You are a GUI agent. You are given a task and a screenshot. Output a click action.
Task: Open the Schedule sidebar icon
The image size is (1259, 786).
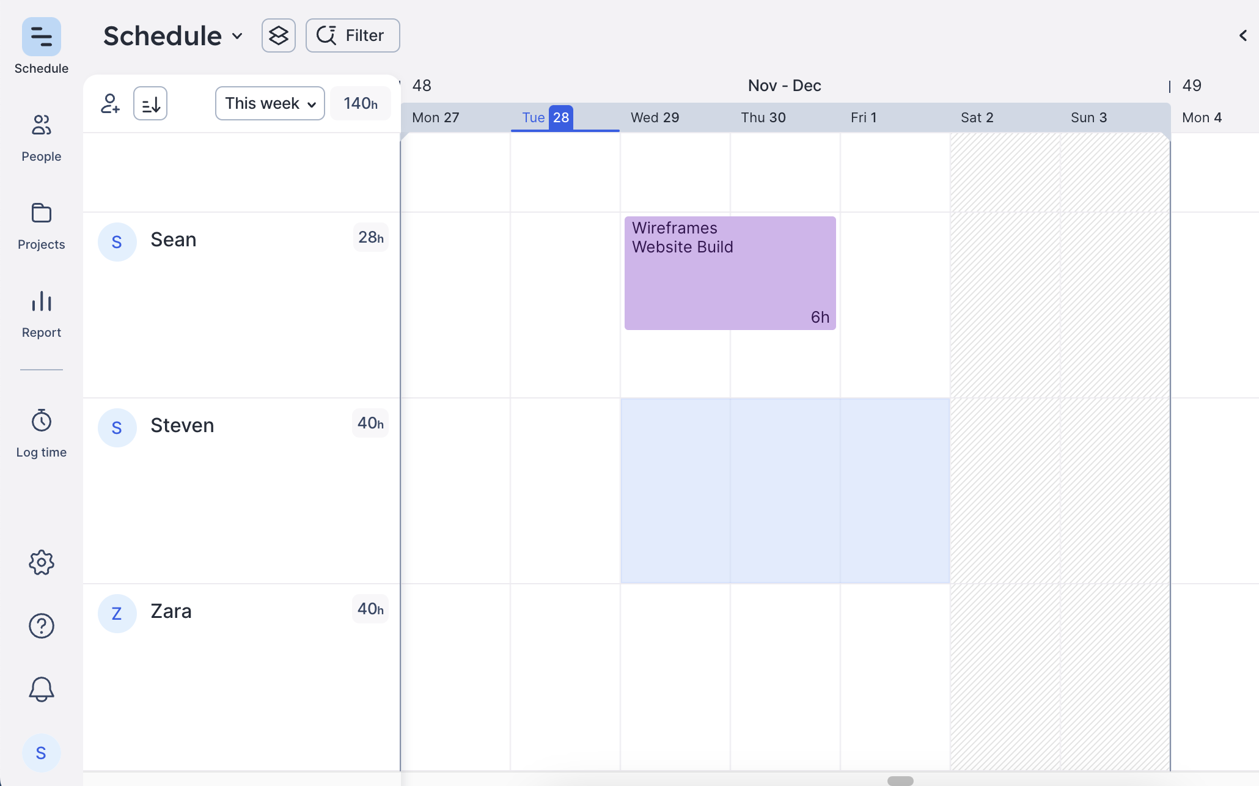point(42,37)
